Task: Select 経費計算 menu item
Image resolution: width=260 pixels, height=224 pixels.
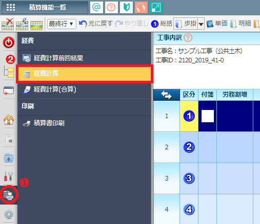Action: (85, 74)
